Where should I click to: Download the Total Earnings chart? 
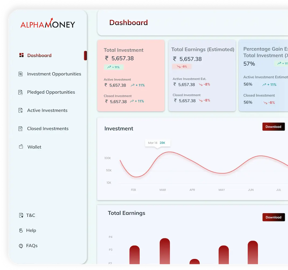tap(273, 217)
